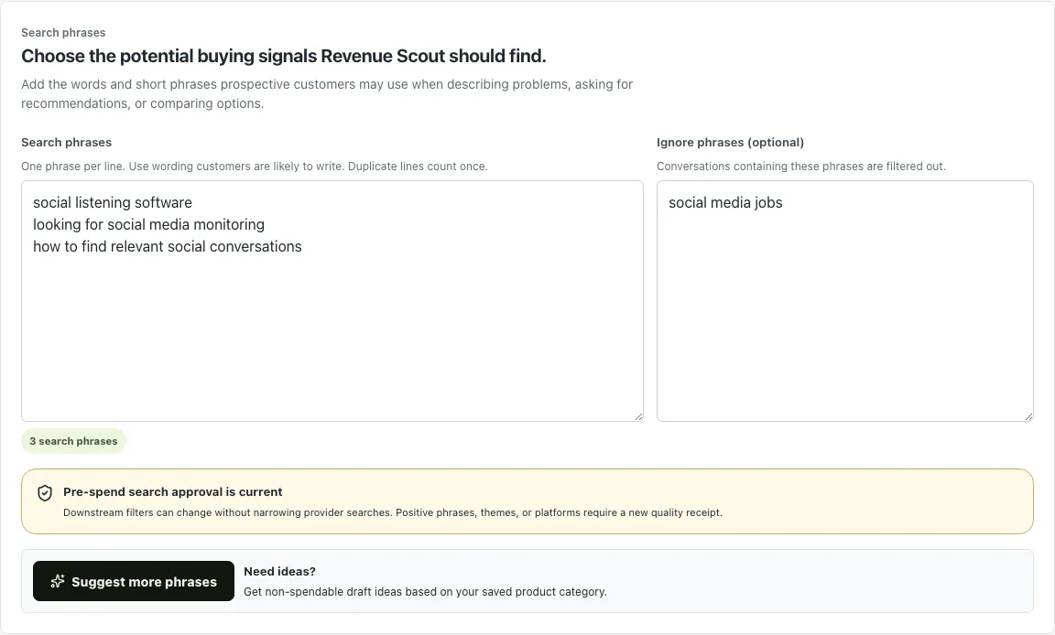1055x635 pixels.
Task: Click the line 'how to find relevant social conversations'
Action: click(168, 247)
